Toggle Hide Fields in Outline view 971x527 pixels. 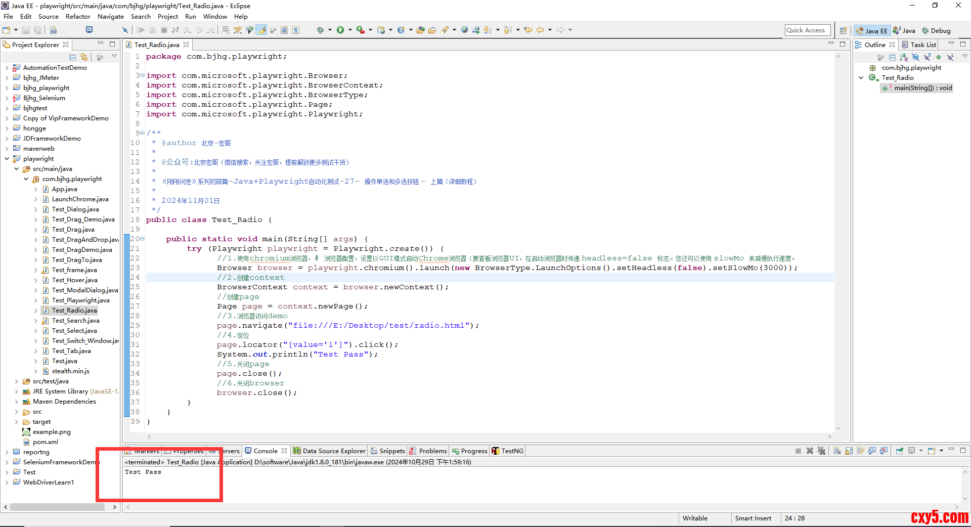tap(915, 57)
